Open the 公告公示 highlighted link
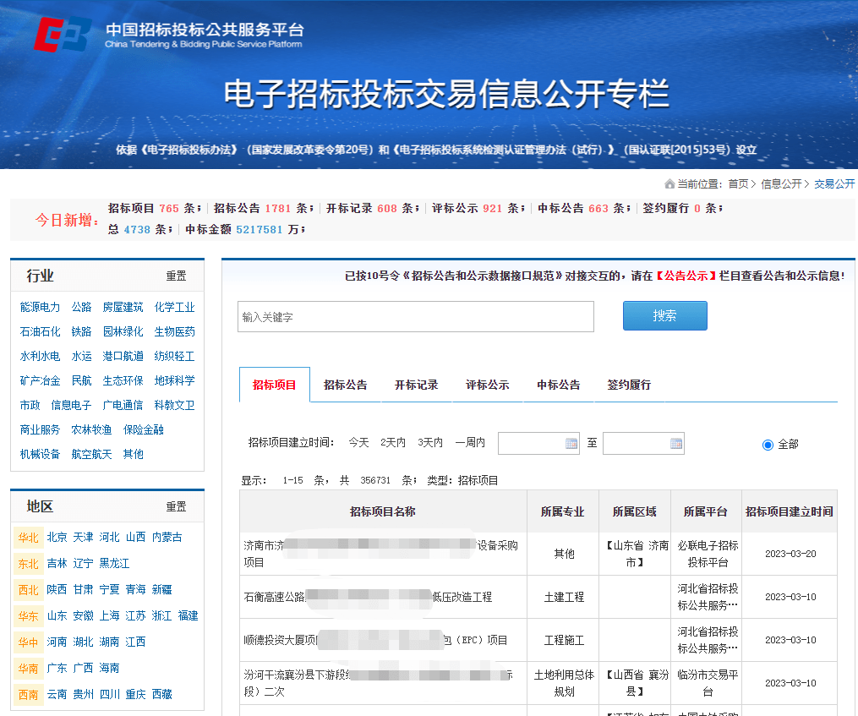Image resolution: width=858 pixels, height=716 pixels. [686, 276]
